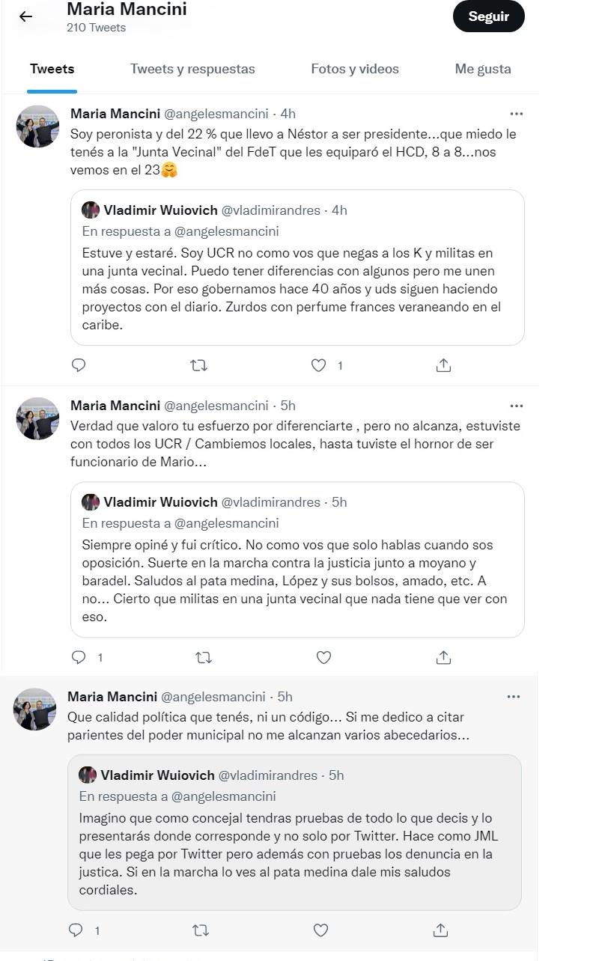608x961 pixels.
Task: Open Vladimir Wuiovich's quoted 'Estuve y estaré' tweet
Action: point(297,267)
